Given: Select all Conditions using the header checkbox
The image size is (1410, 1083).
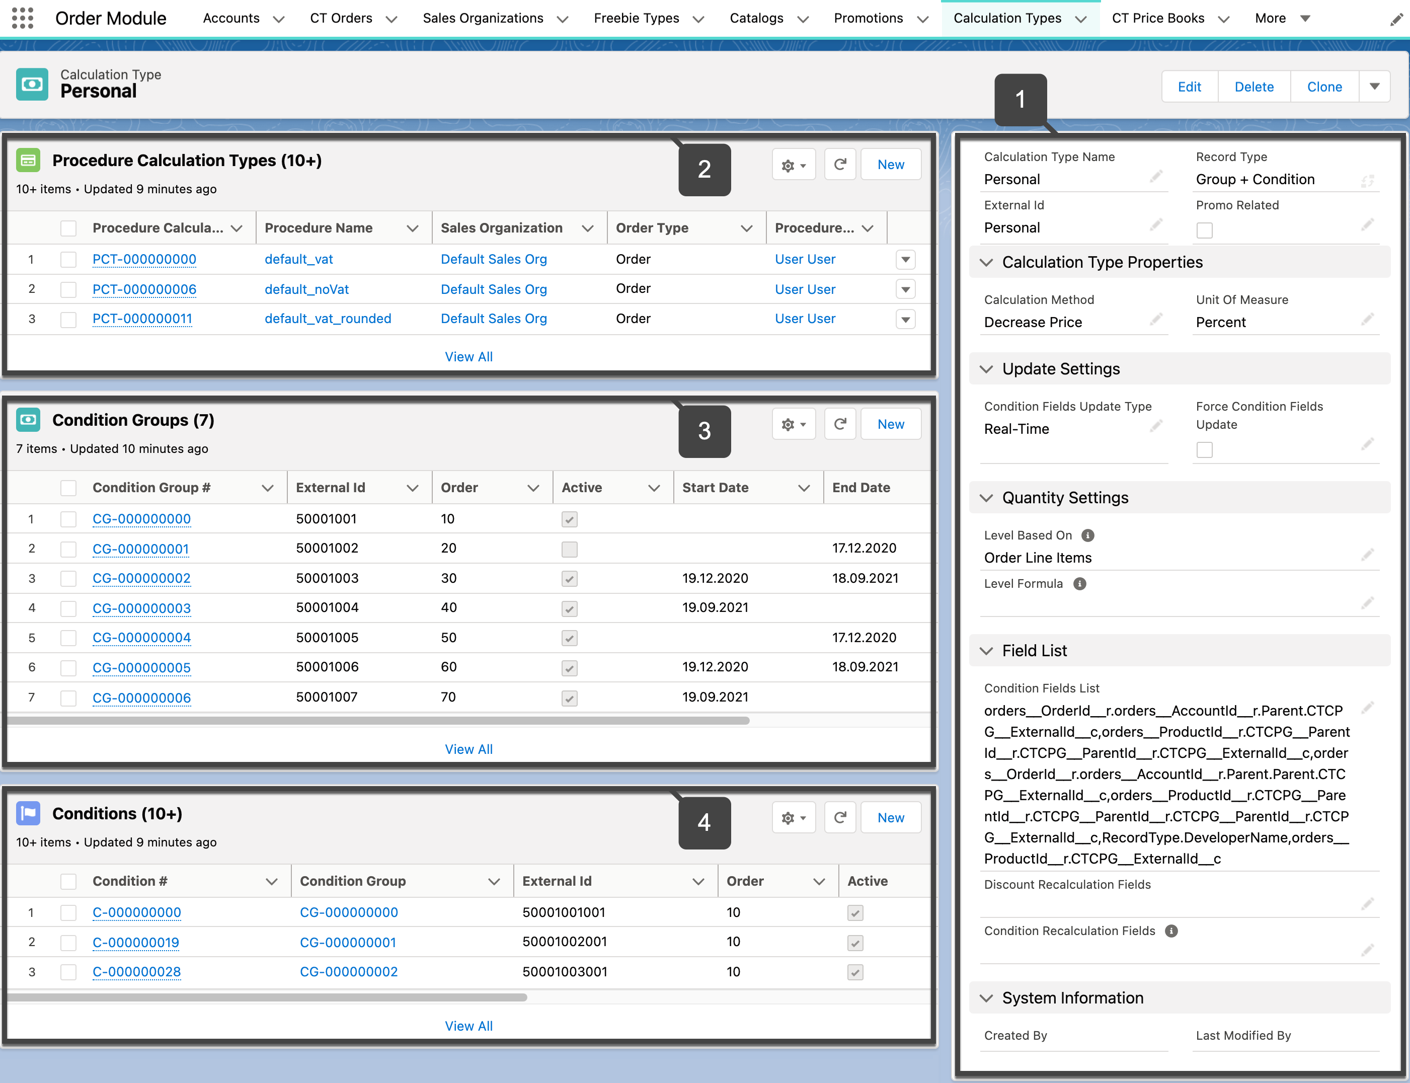Looking at the screenshot, I should click(68, 881).
